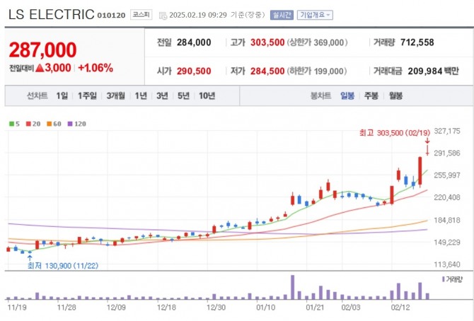Image resolution: width=474 pixels, height=321 pixels.
Task: Click the 실시간 real-time button
Action: pyautogui.click(x=282, y=15)
